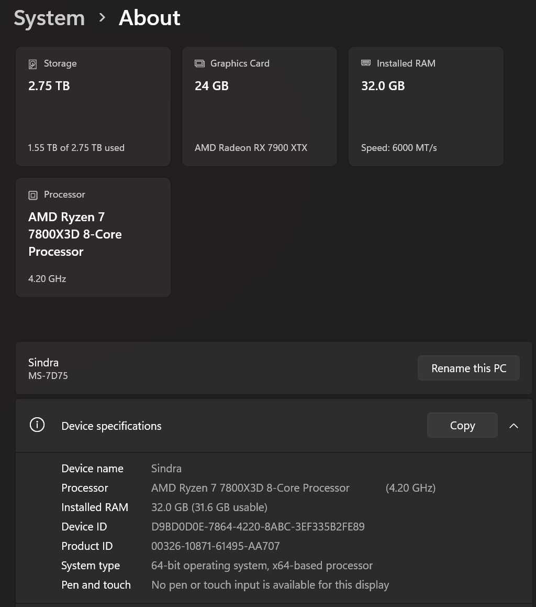Select '(4.20 GHz)' in specifications row
This screenshot has width=536, height=607.
point(410,488)
